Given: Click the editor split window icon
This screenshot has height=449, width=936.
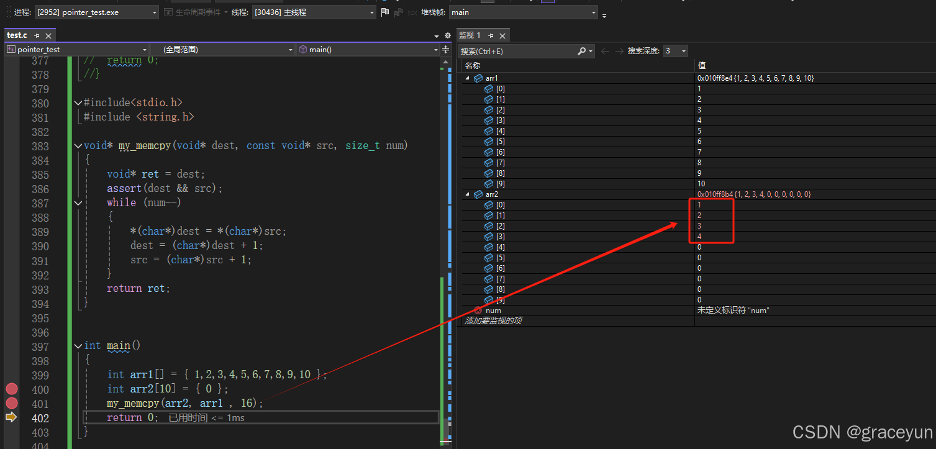Looking at the screenshot, I should [x=445, y=49].
